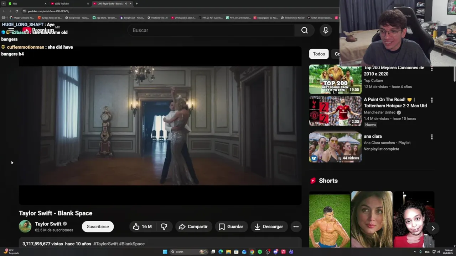Subscribe to Taylor Swift channel

(98, 226)
